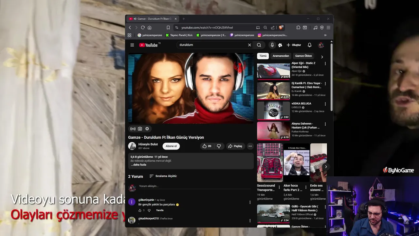Screen dimensions: 419x236
Task: Open options menu for İlkerErşahin's comment
Action: pyautogui.click(x=250, y=202)
